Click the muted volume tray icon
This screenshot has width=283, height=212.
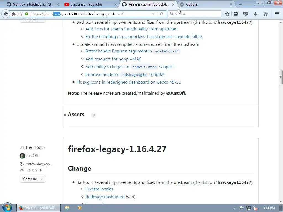click(255, 208)
